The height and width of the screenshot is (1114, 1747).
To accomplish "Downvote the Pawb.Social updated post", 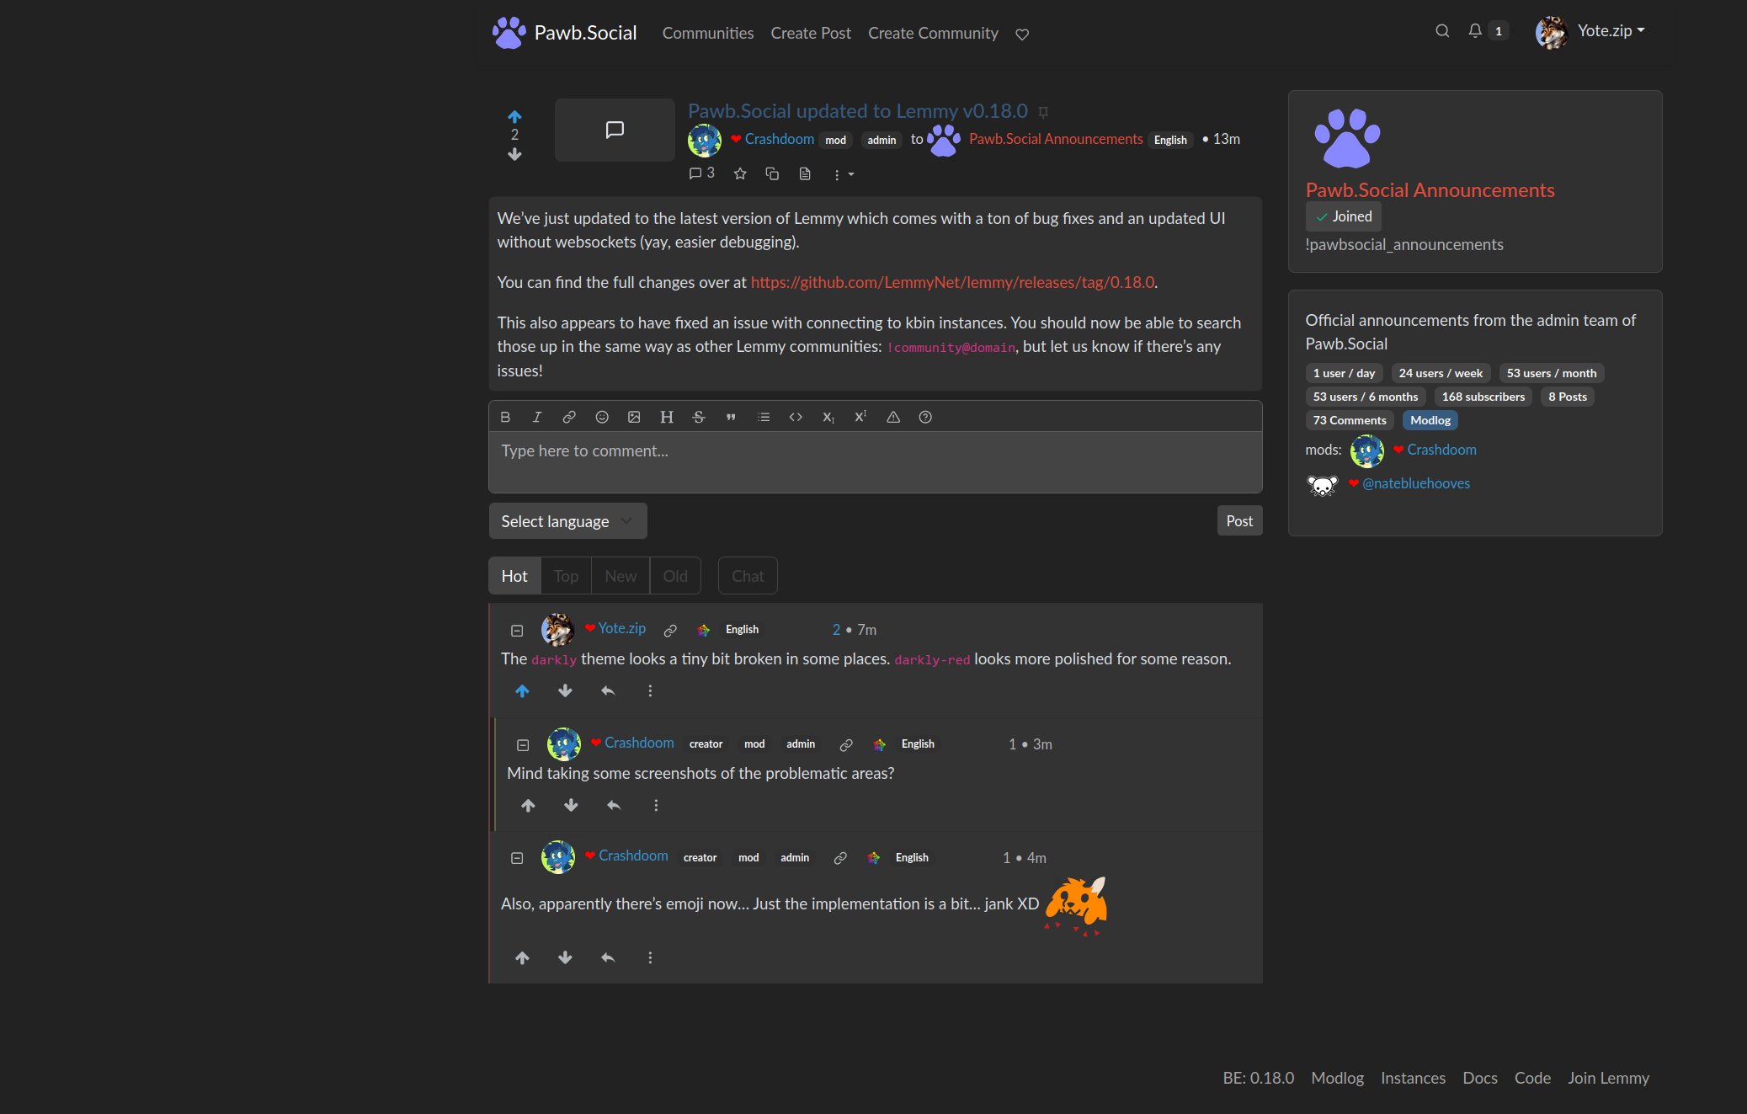I will pos(514,154).
